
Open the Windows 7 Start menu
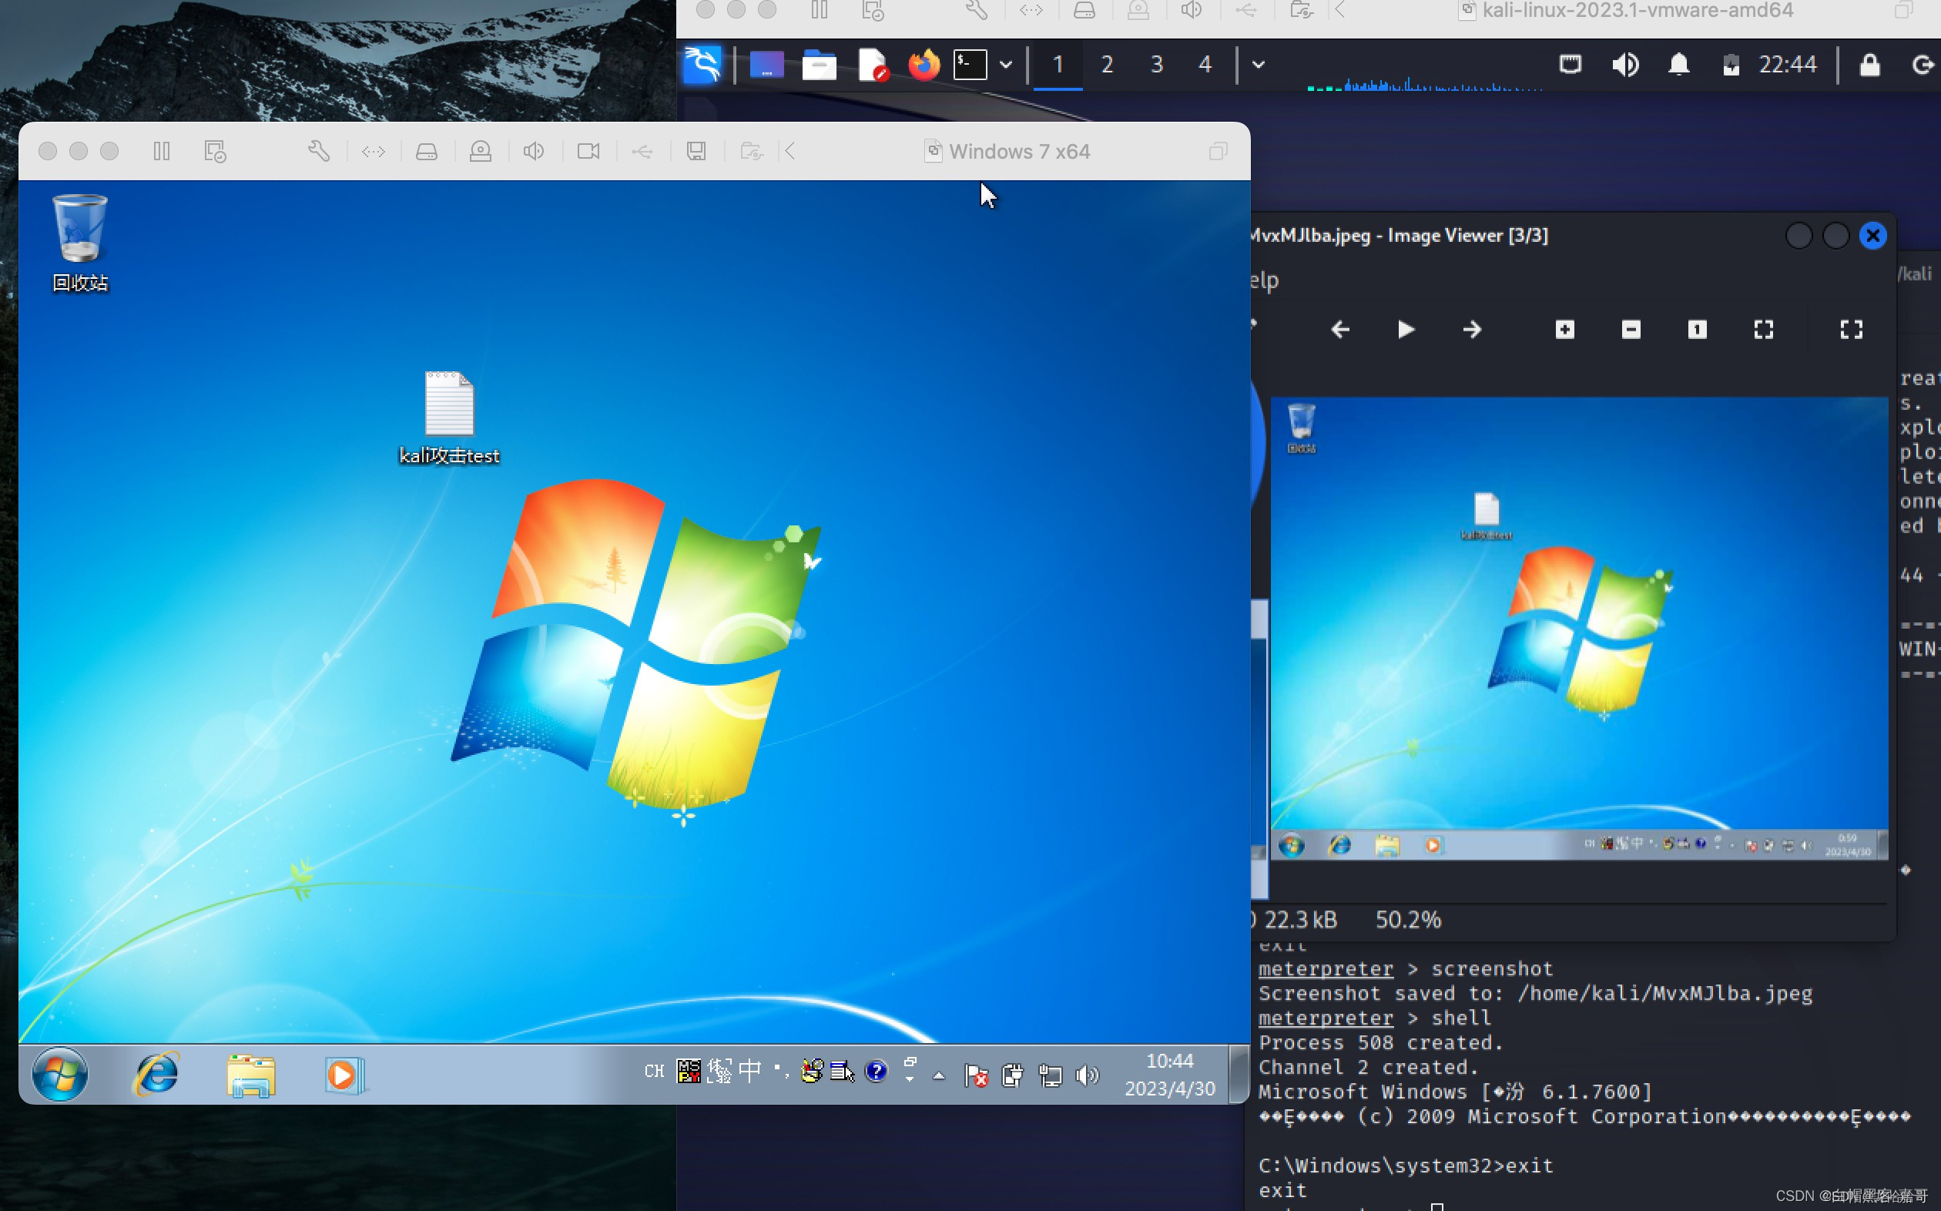click(60, 1074)
